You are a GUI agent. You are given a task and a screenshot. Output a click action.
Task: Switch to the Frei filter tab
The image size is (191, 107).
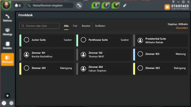coord(75,26)
